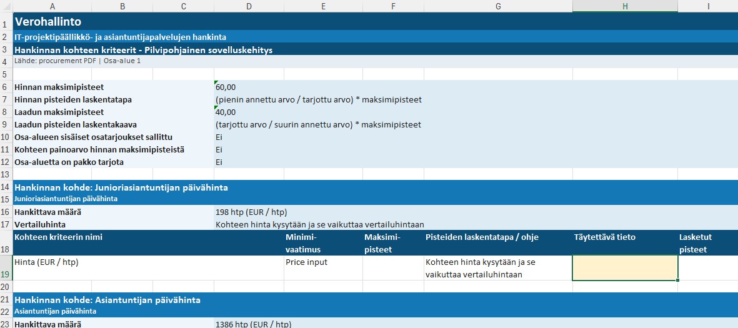
Task: Click 'Vertailuhinta' label cell
Action: coord(114,224)
